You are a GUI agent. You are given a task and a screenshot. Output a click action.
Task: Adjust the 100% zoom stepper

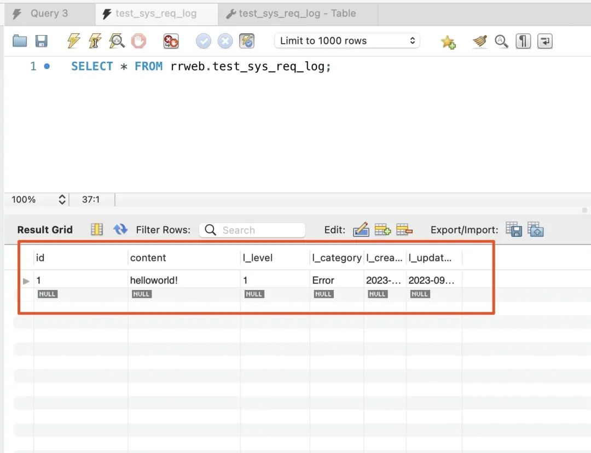pos(62,199)
